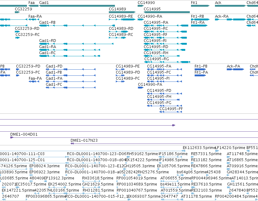Click protein CG14995-PI
The width and height of the screenshot is (258, 201).
(x=158, y=78)
